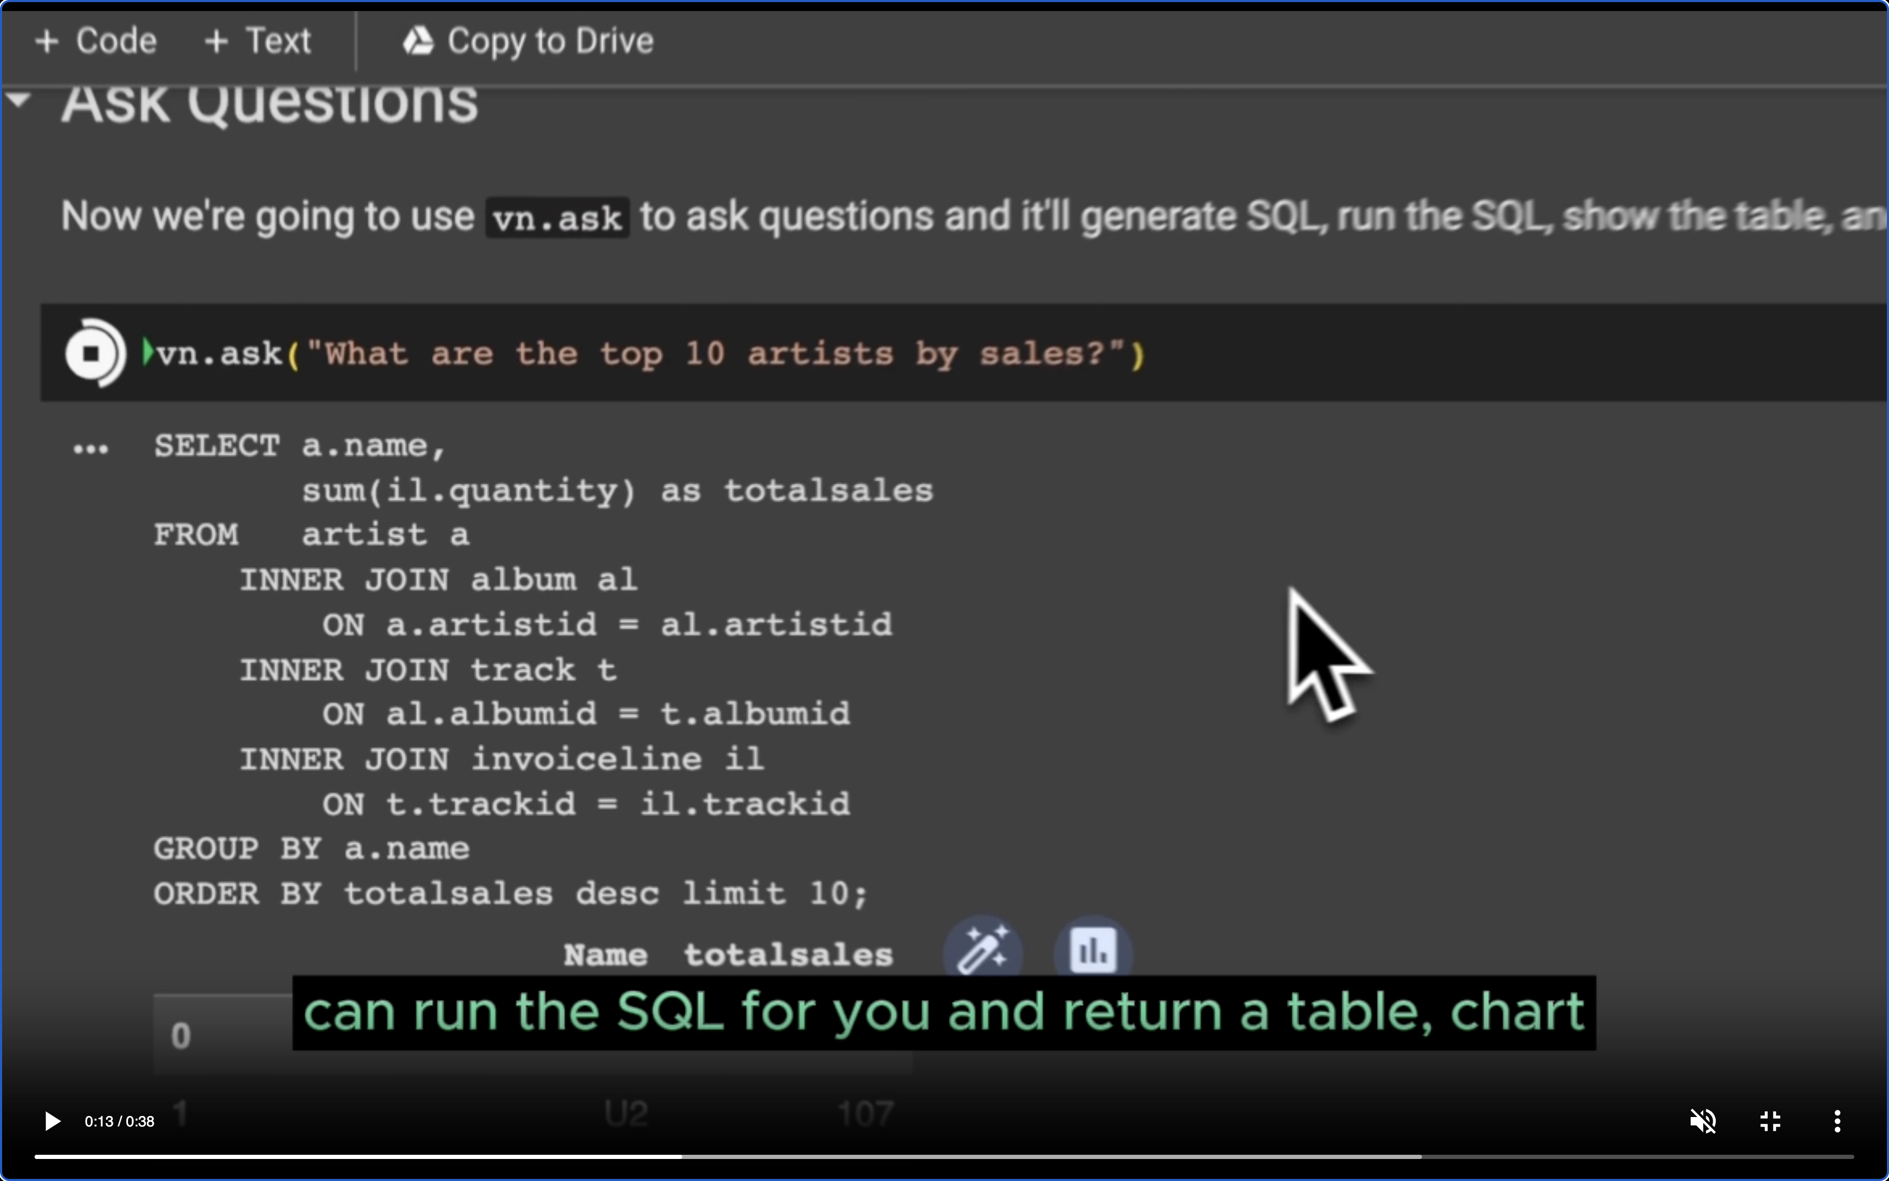Click the U2 row in results table
Image resolution: width=1889 pixels, height=1181 pixels.
(x=625, y=1113)
